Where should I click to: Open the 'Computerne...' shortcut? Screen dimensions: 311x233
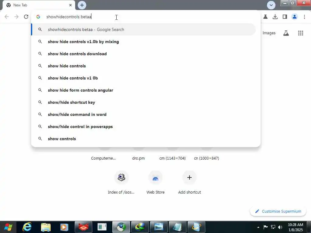click(x=103, y=158)
